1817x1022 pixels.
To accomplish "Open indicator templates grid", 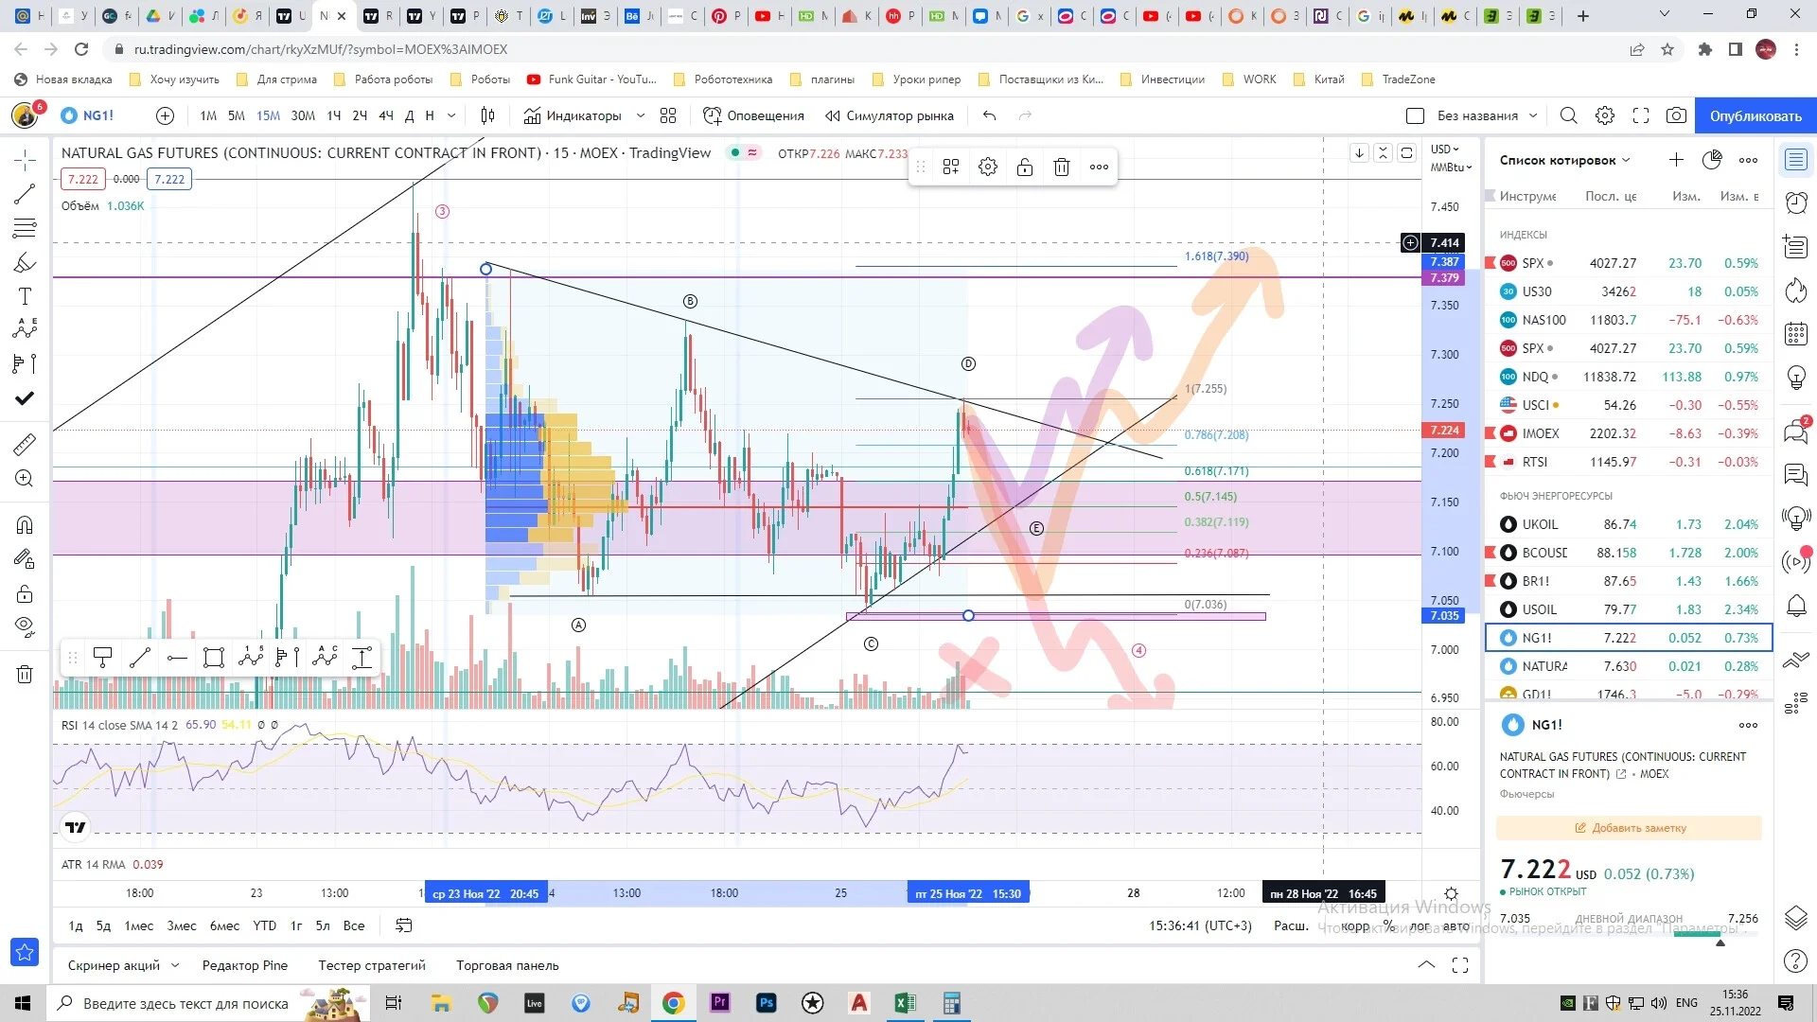I will pos(668,115).
